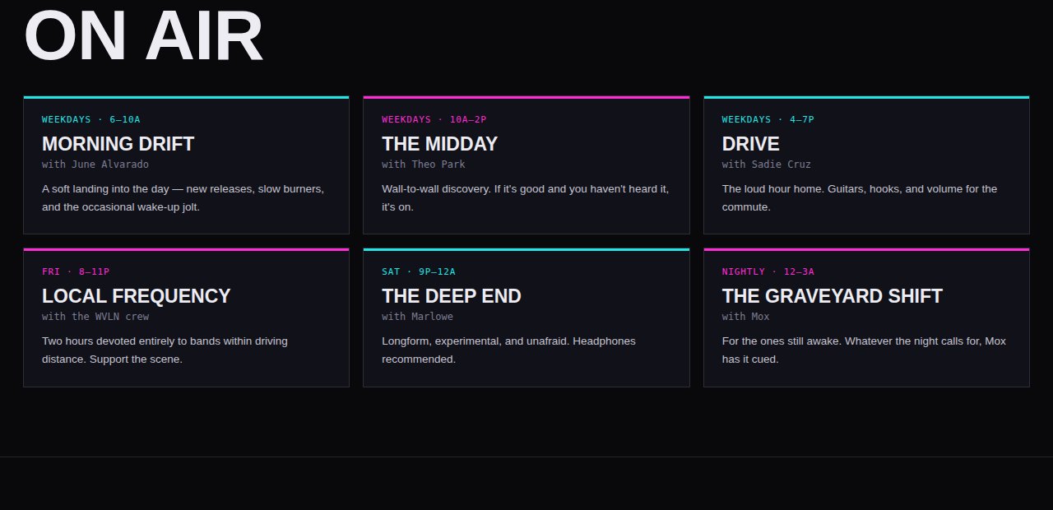Image resolution: width=1053 pixels, height=510 pixels.
Task: Click host name June Alvarado
Action: (110, 165)
